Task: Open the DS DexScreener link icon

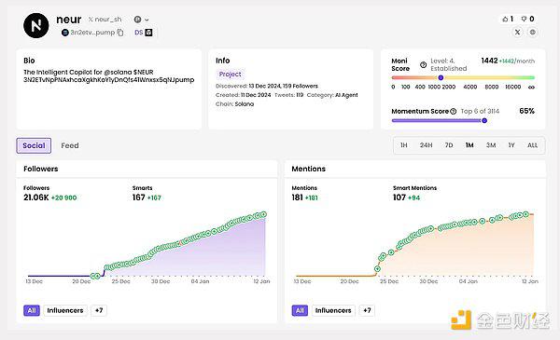Action: [138, 33]
